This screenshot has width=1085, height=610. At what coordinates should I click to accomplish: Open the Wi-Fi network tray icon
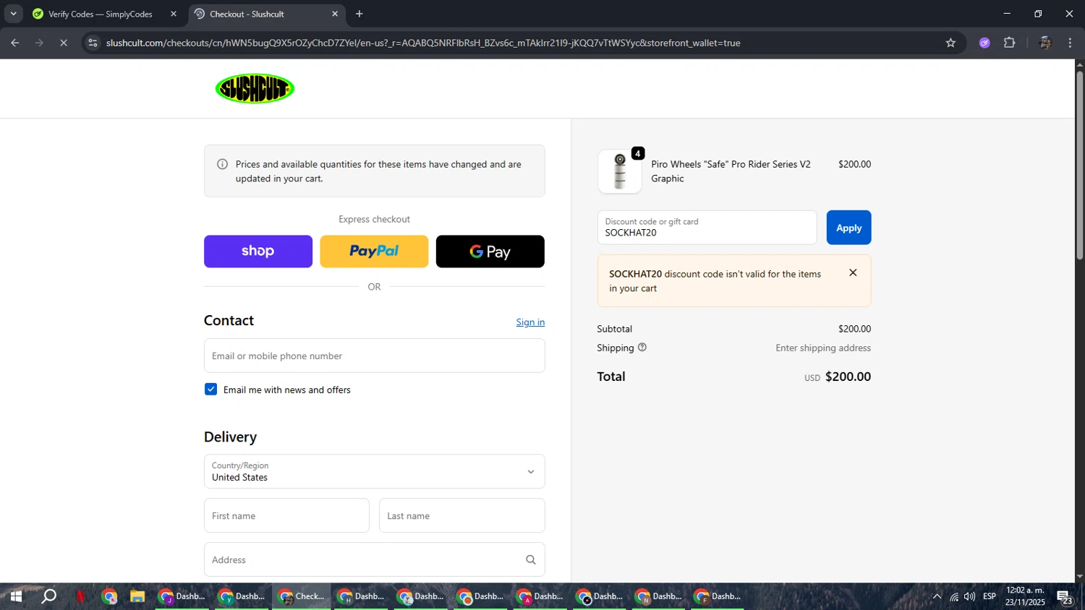click(x=954, y=596)
